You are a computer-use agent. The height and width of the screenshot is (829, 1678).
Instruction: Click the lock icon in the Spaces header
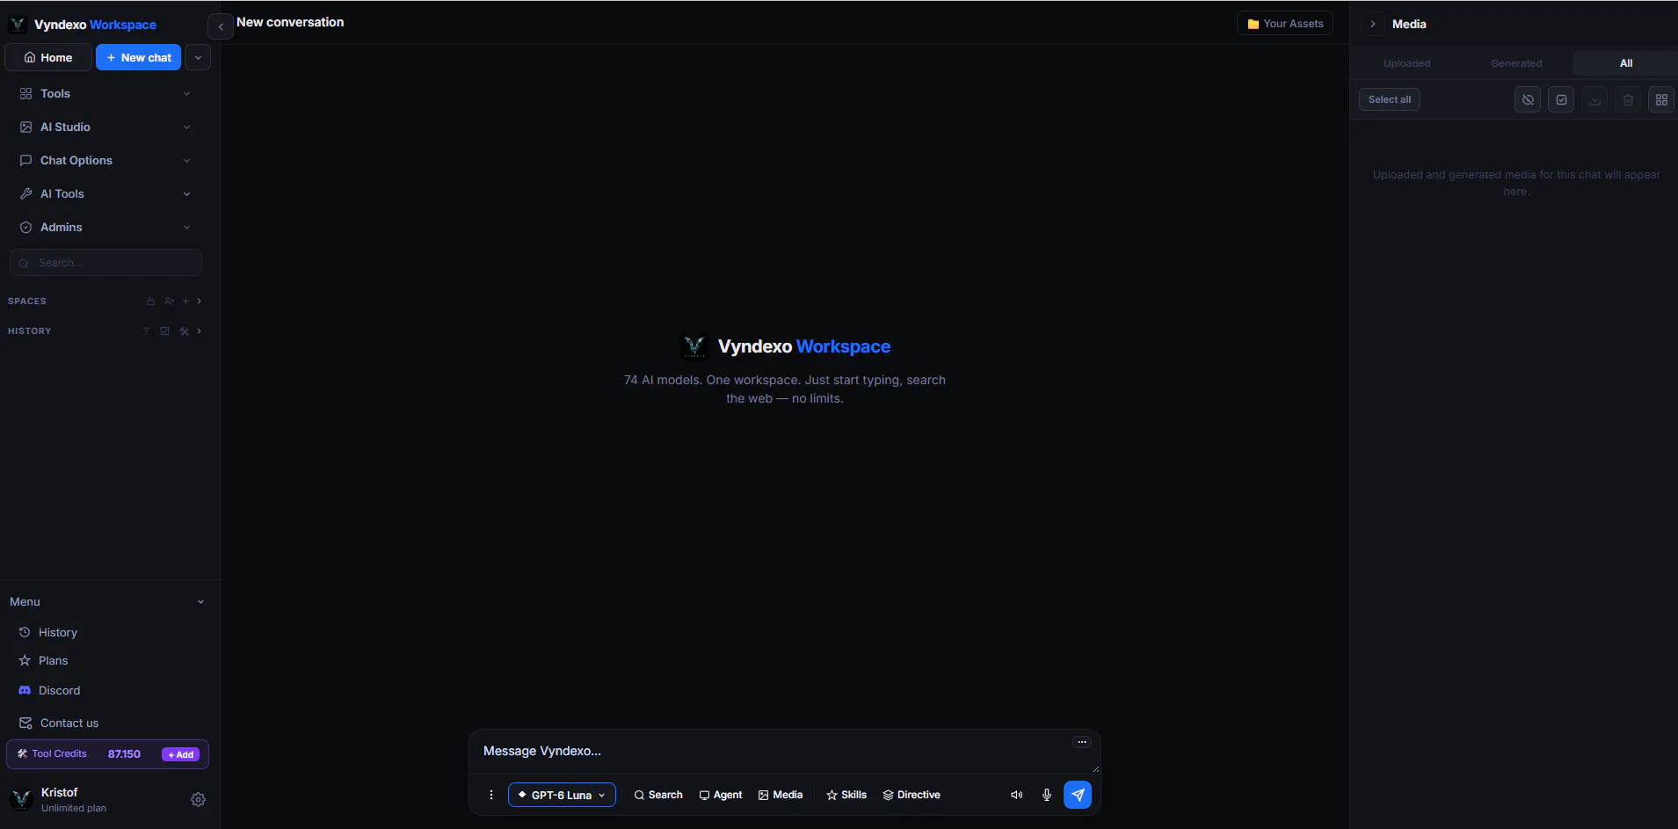(x=150, y=302)
